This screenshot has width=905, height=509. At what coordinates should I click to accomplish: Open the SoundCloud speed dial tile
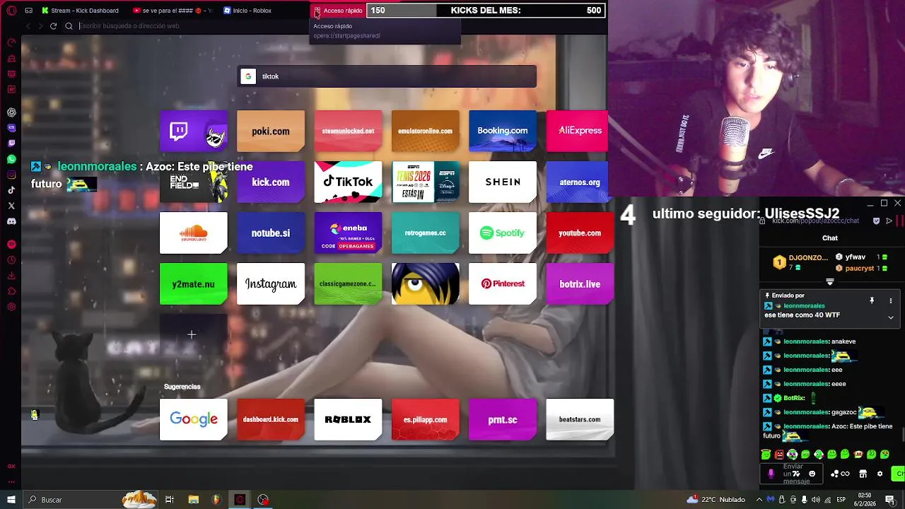click(x=194, y=233)
